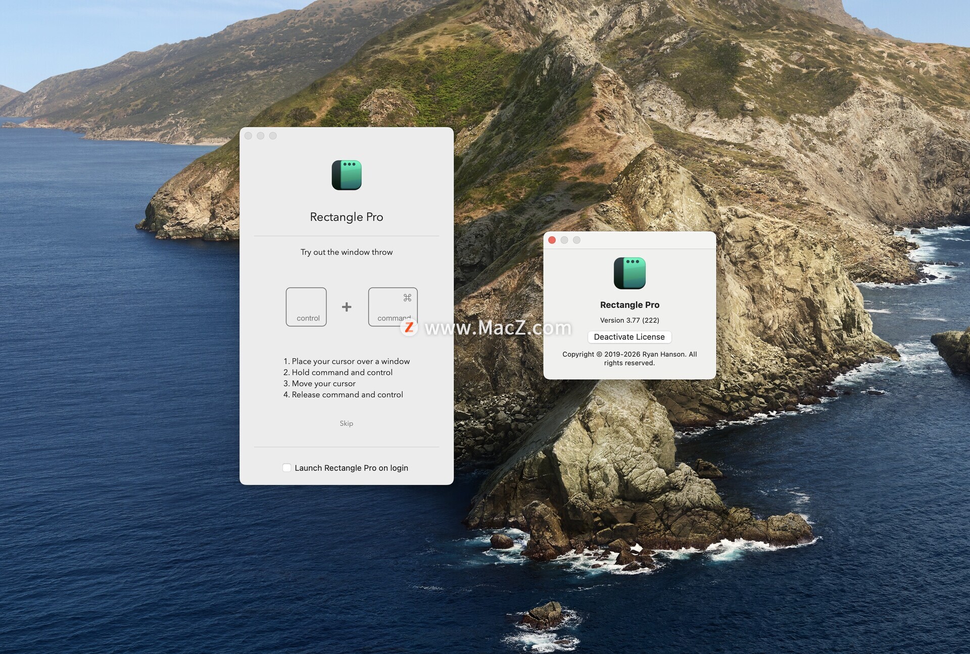The image size is (970, 654).
Task: Click the About window's grayed zoom button
Action: point(576,240)
